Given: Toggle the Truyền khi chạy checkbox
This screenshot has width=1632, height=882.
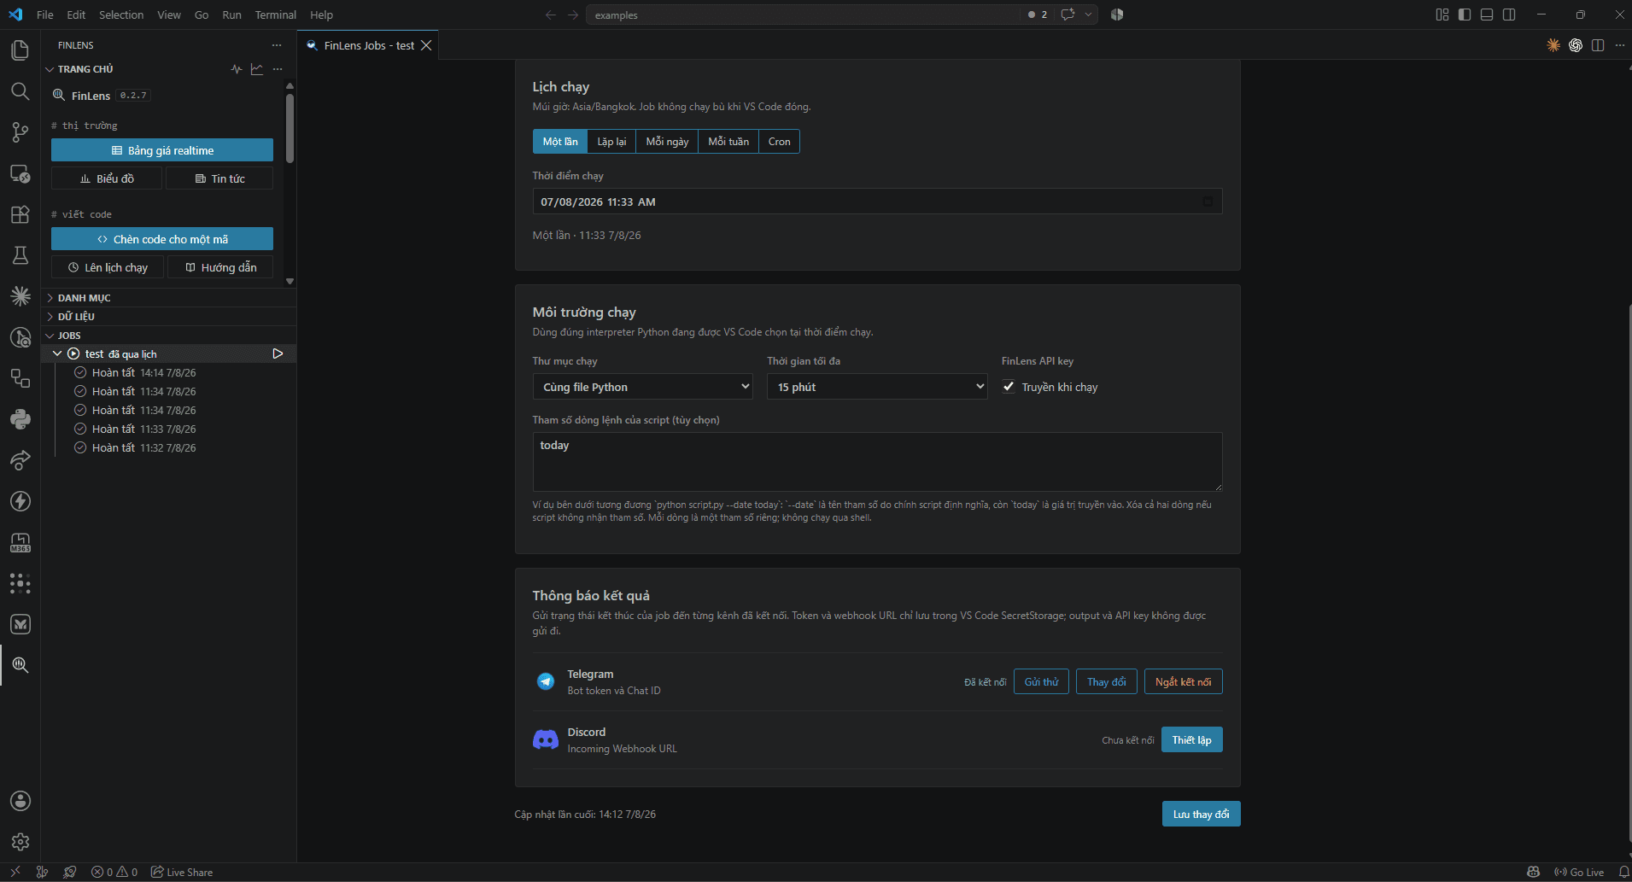Looking at the screenshot, I should coord(1009,387).
